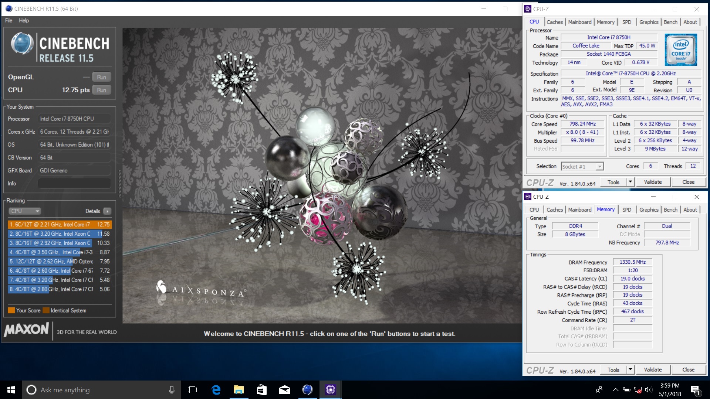Open the About tab in top CPU-Z
710x399 pixels.
(690, 22)
